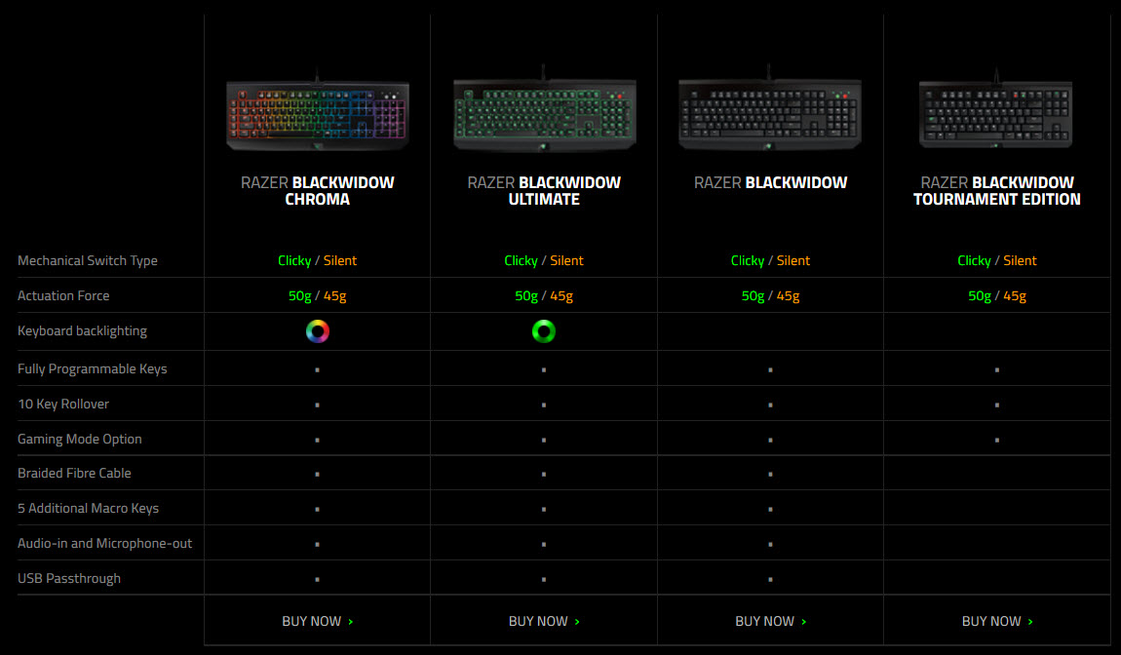Click Silent in the Chroma column
Screen dimensions: 1121x655
[x=340, y=261]
